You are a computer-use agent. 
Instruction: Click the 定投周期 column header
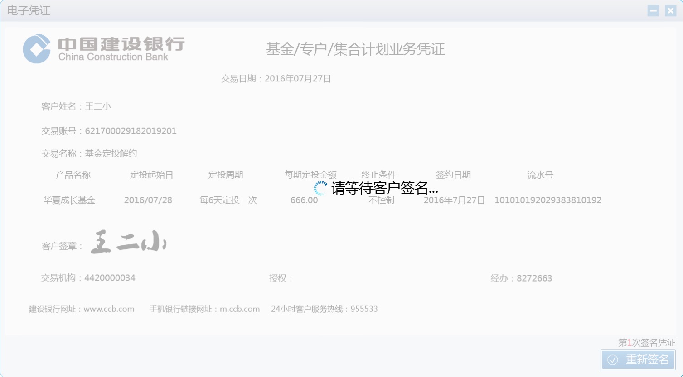point(226,175)
